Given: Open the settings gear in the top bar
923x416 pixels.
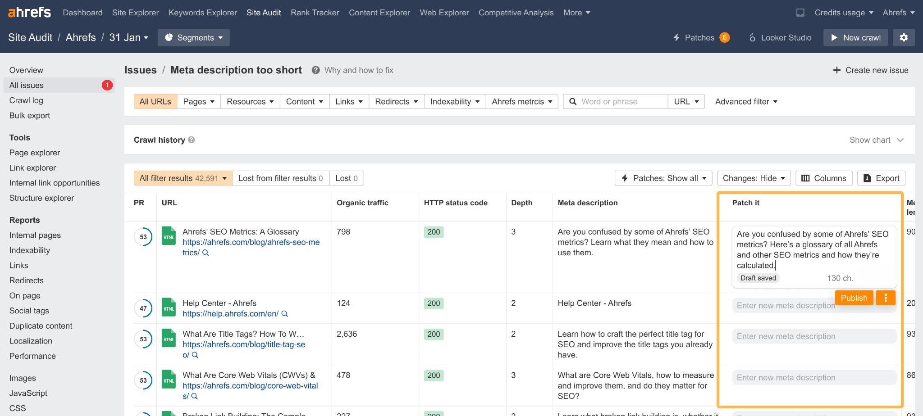Looking at the screenshot, I should click(x=904, y=37).
